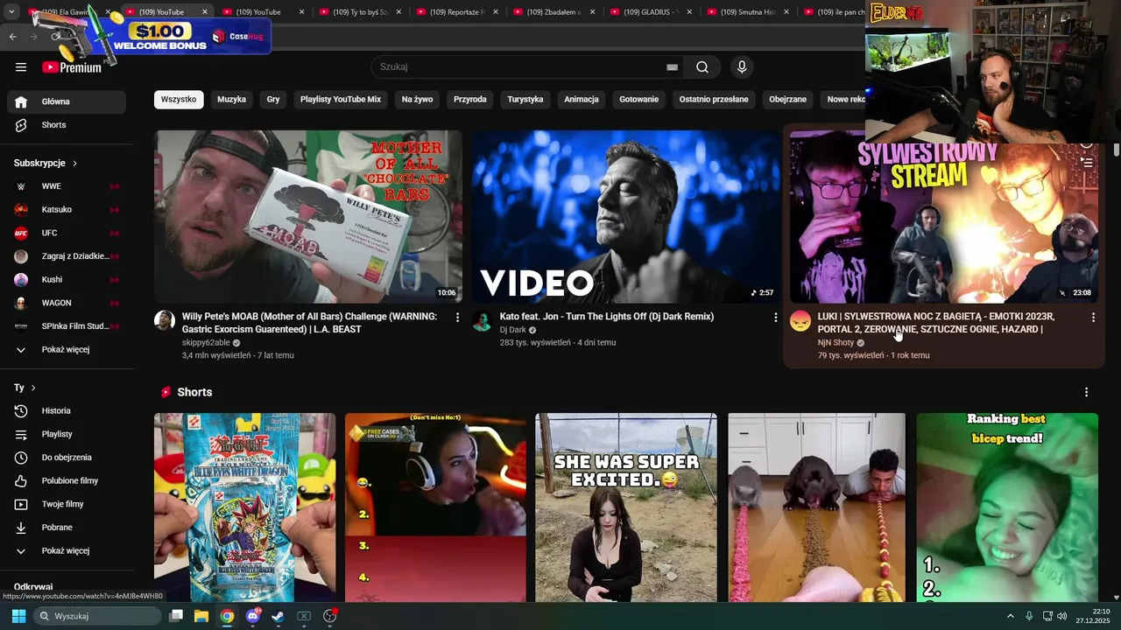Click the page vertical scrollbar thumb

(1116, 150)
